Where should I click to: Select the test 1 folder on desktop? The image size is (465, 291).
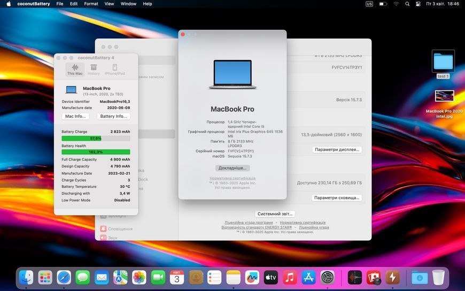[x=443, y=64]
